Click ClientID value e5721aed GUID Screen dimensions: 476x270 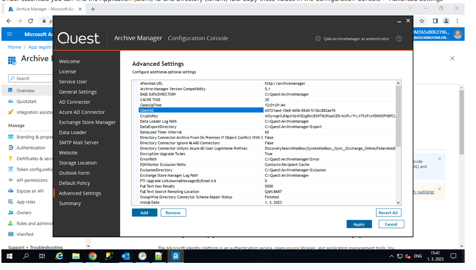[x=300, y=110]
